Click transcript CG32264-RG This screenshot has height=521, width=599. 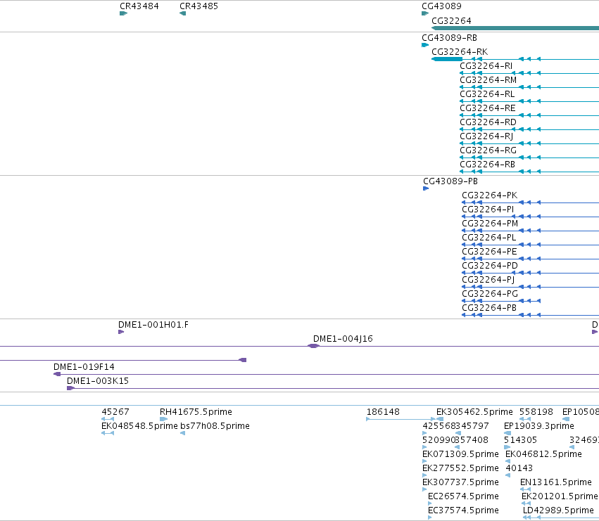[529, 157]
